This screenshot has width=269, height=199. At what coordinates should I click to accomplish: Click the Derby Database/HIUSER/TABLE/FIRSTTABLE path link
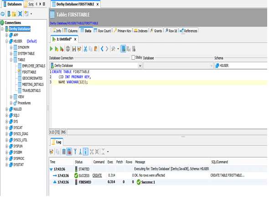74,23
